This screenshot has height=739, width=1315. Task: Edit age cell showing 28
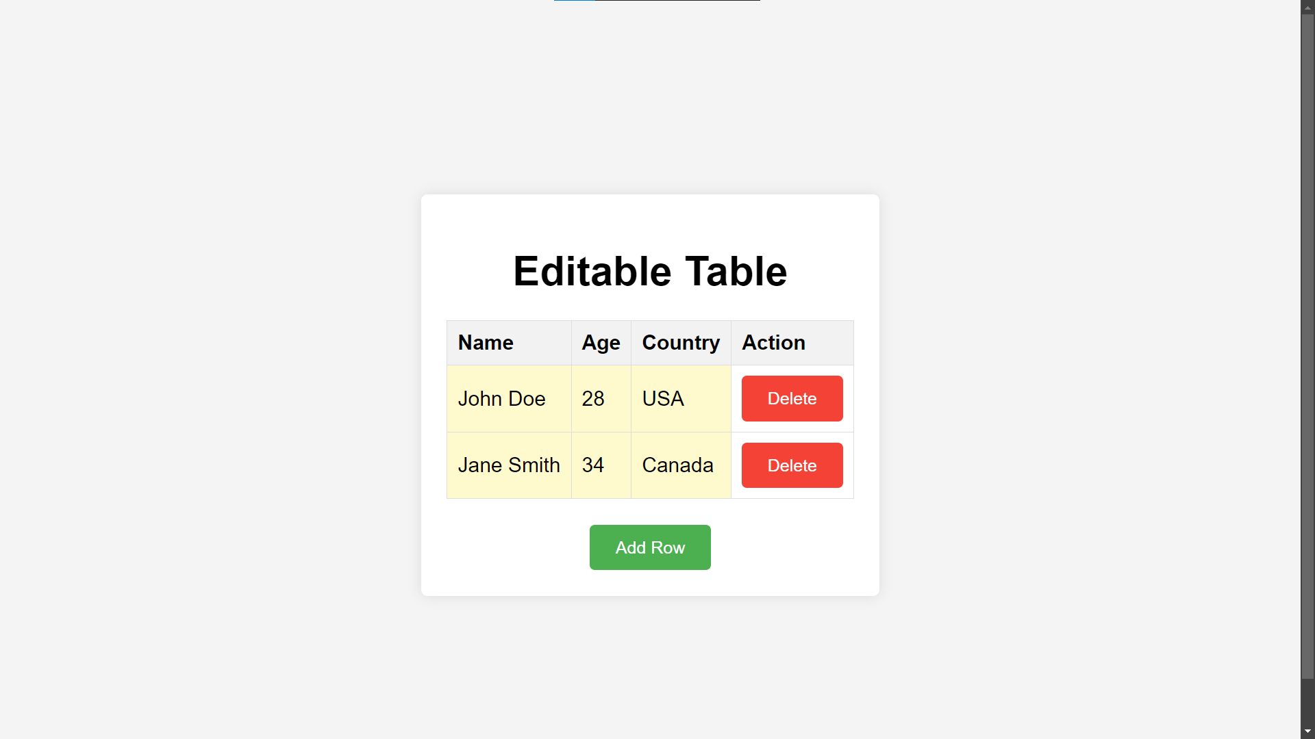coord(601,398)
